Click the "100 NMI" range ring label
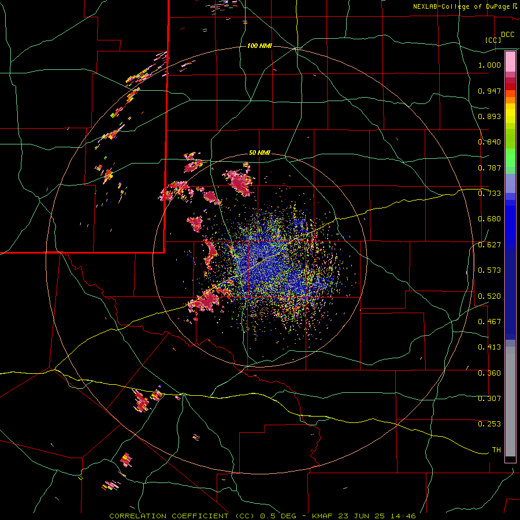520x520 pixels. tap(259, 46)
